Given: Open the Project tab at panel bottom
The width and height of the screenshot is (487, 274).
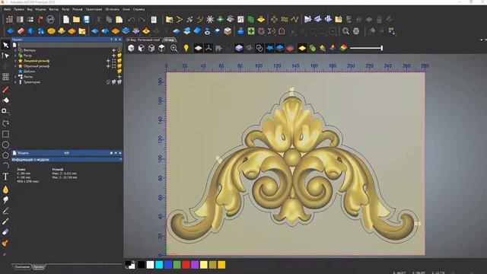Looking at the screenshot, I should [39, 266].
